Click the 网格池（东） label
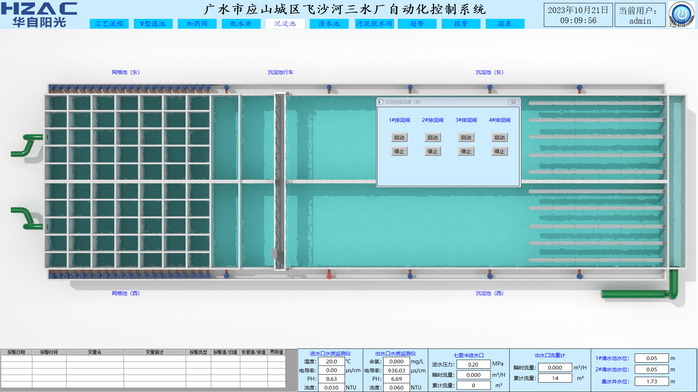 [x=126, y=72]
